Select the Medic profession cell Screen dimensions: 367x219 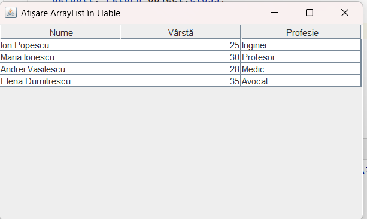pos(301,69)
